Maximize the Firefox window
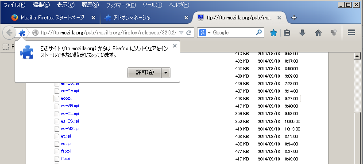 click(x=348, y=4)
